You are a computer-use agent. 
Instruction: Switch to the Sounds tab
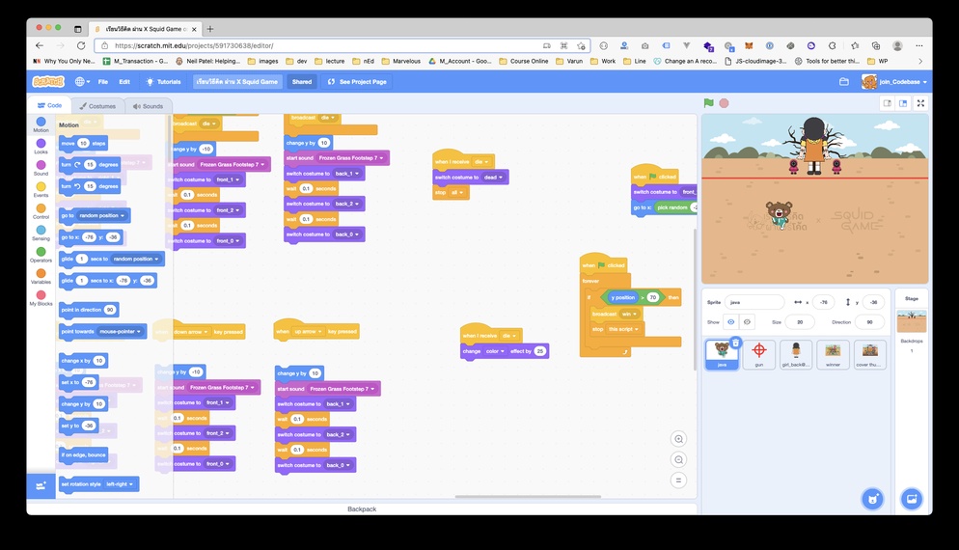point(148,106)
